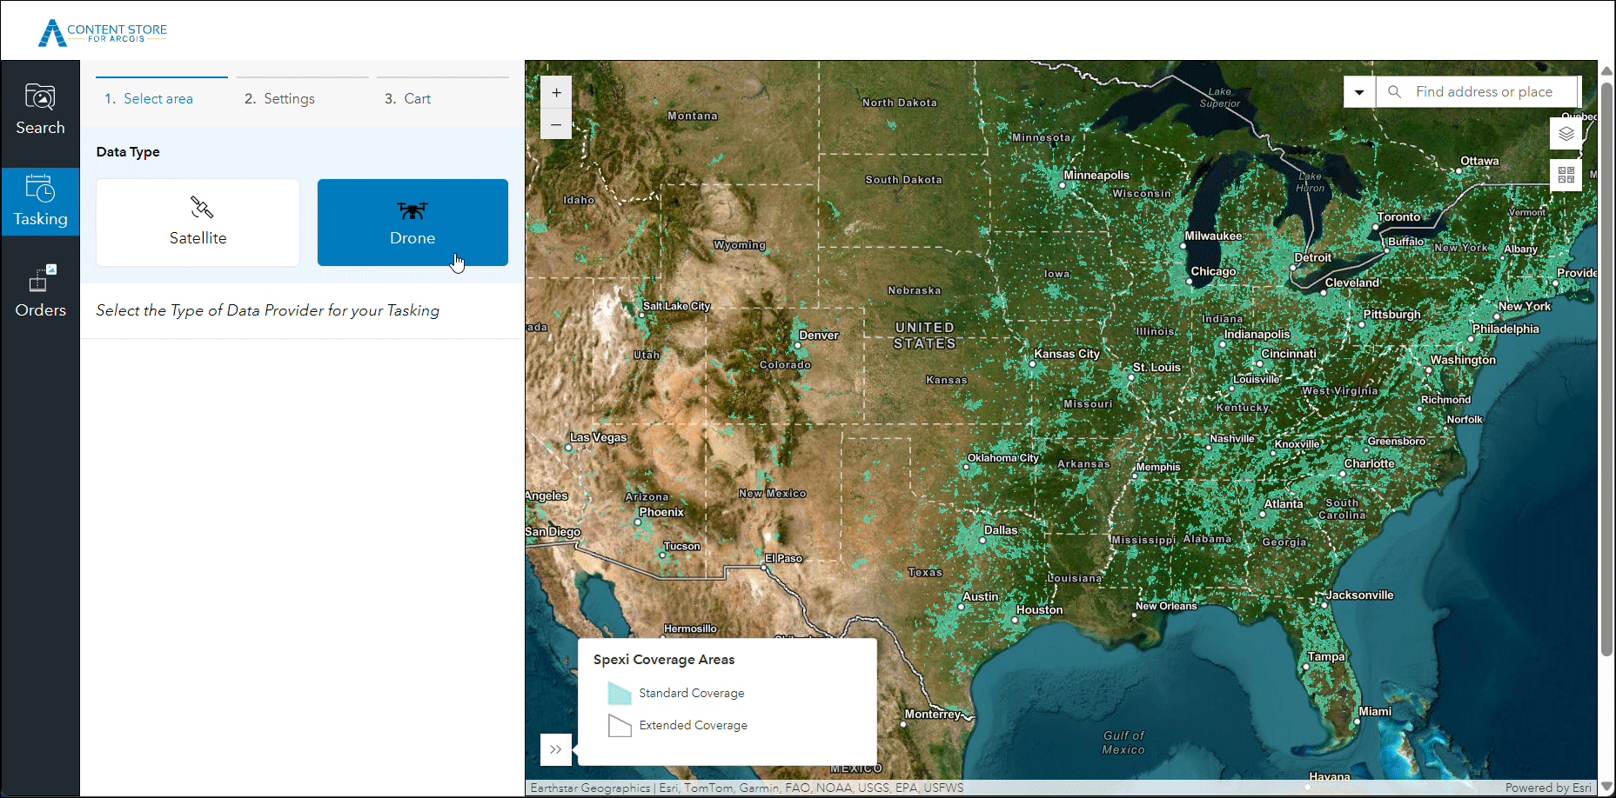Click the Earthstar Geographics attribution text

[590, 788]
